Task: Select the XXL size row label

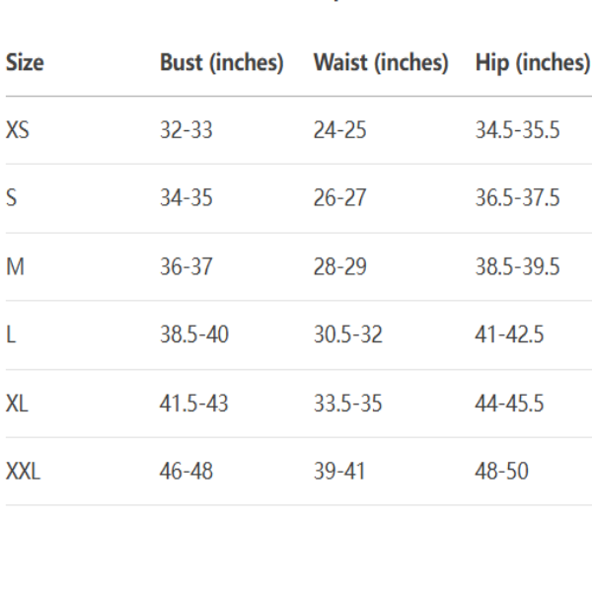Action: 23,472
